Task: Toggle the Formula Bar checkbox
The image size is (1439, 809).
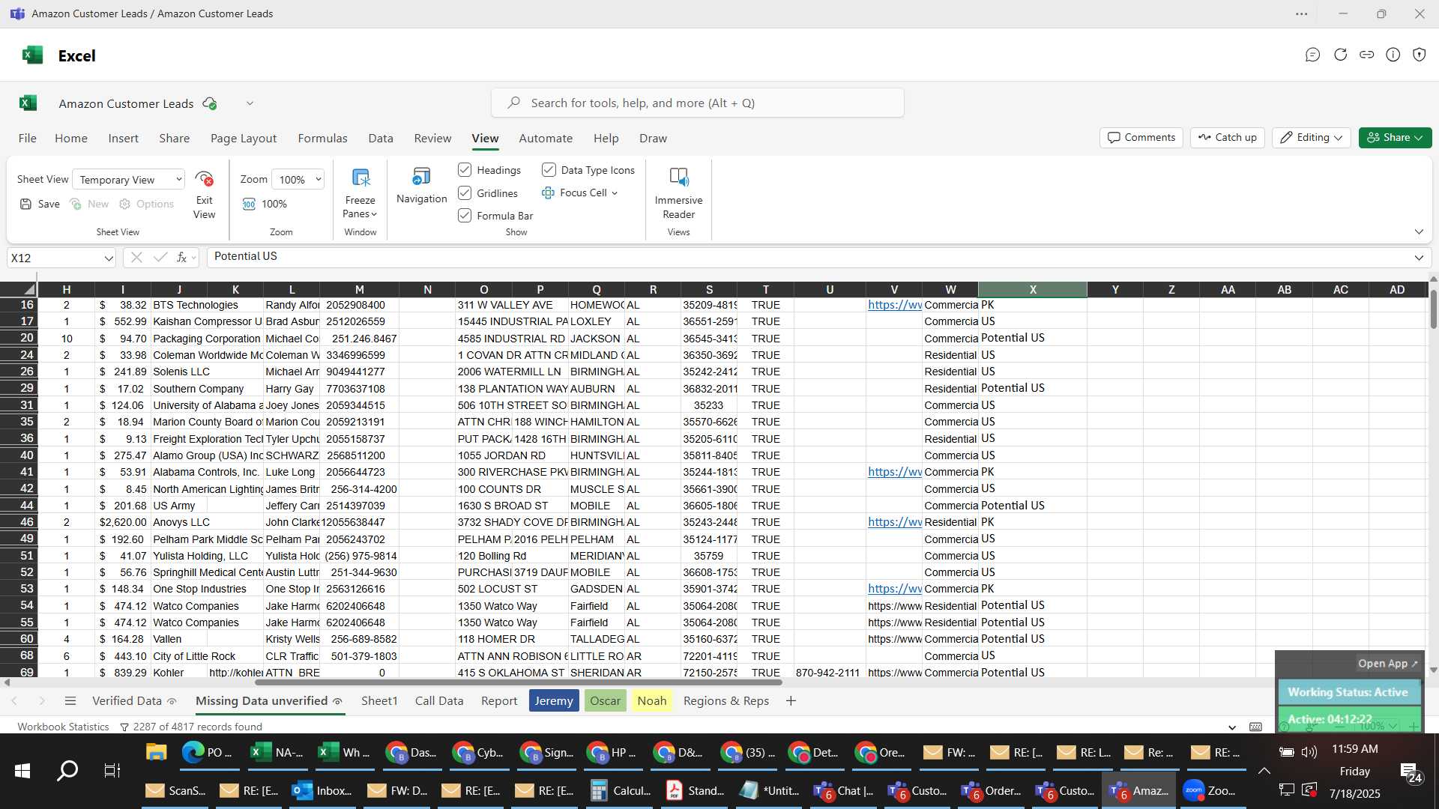Action: 465,216
